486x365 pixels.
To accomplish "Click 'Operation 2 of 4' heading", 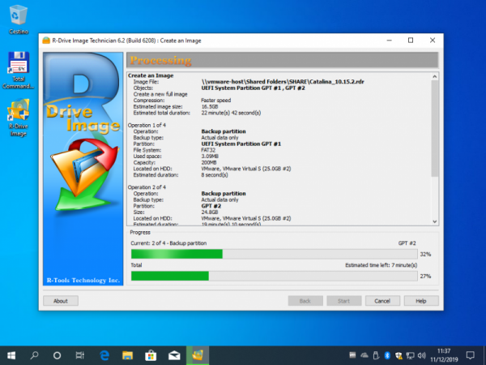I will coord(147,187).
